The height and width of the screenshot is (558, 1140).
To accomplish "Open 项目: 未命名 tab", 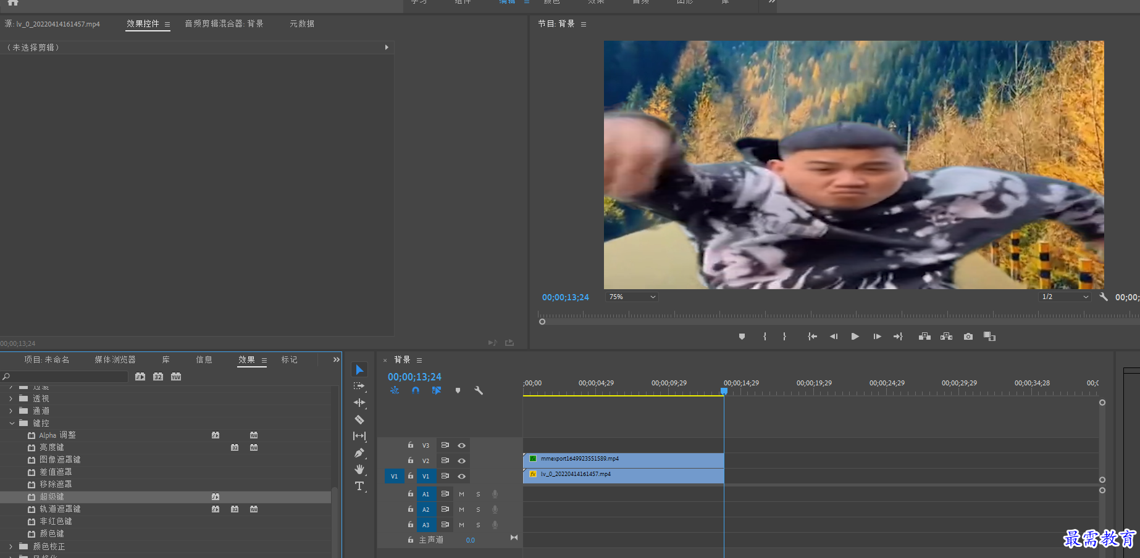I will (x=47, y=360).
